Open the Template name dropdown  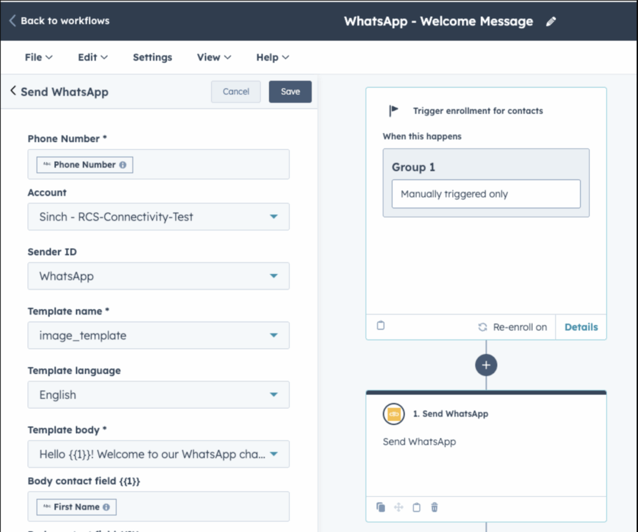pos(158,336)
